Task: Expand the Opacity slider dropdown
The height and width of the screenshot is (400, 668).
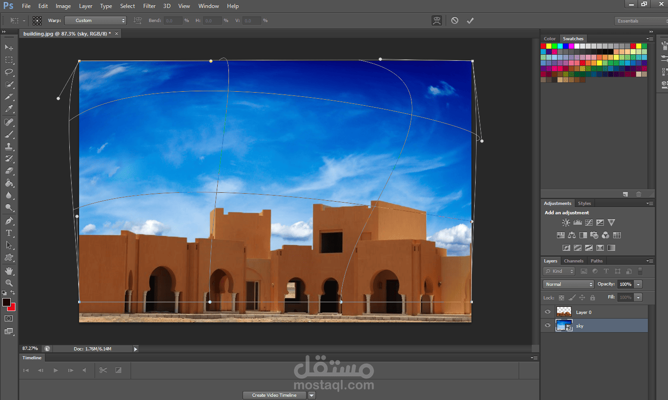Action: 639,284
